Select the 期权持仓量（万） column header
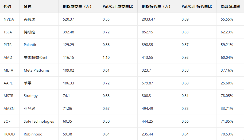Image resolution: width=244 pixels, height=140 pixels. tap(156, 6)
